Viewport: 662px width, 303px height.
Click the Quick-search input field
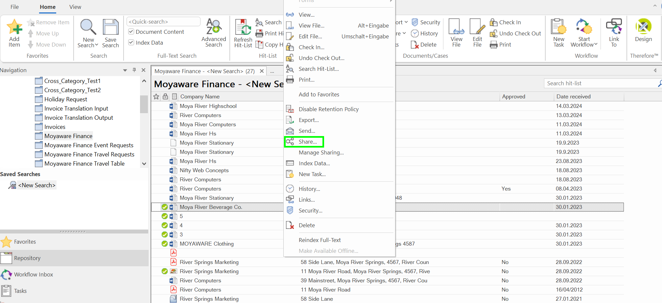pyautogui.click(x=163, y=22)
